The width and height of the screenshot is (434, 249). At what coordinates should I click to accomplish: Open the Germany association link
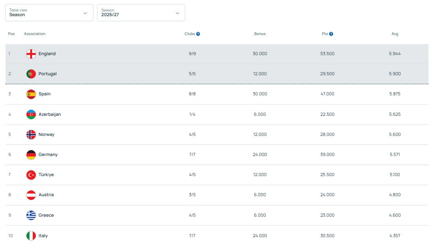(48, 154)
